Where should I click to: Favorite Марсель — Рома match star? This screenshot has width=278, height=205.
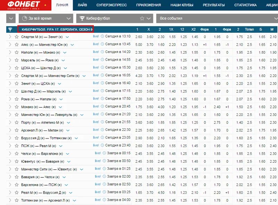point(17,60)
